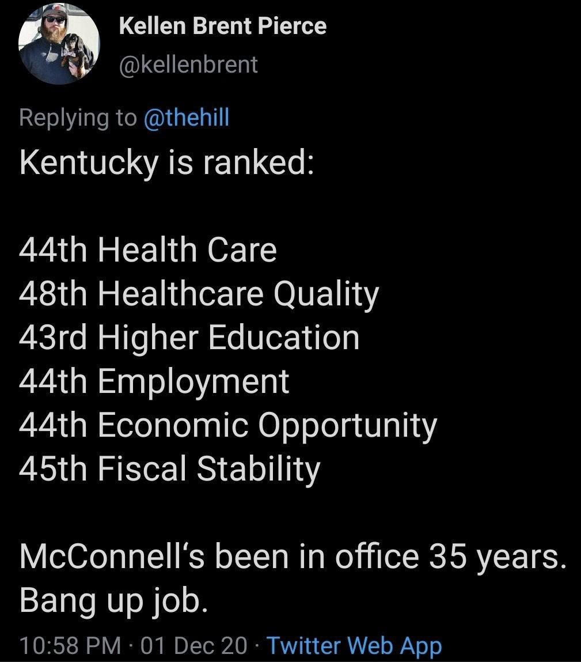Click the '44th Health Care' line
This screenshot has width=581, height=662.
point(148,250)
